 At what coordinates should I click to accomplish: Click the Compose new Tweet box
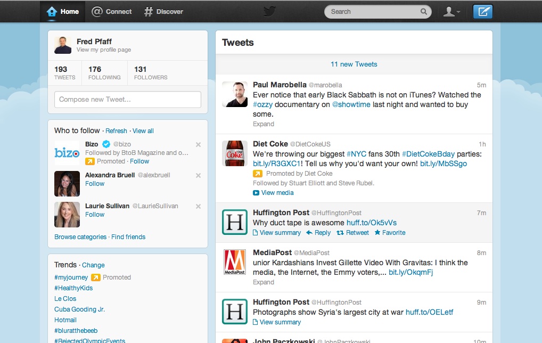tap(128, 99)
